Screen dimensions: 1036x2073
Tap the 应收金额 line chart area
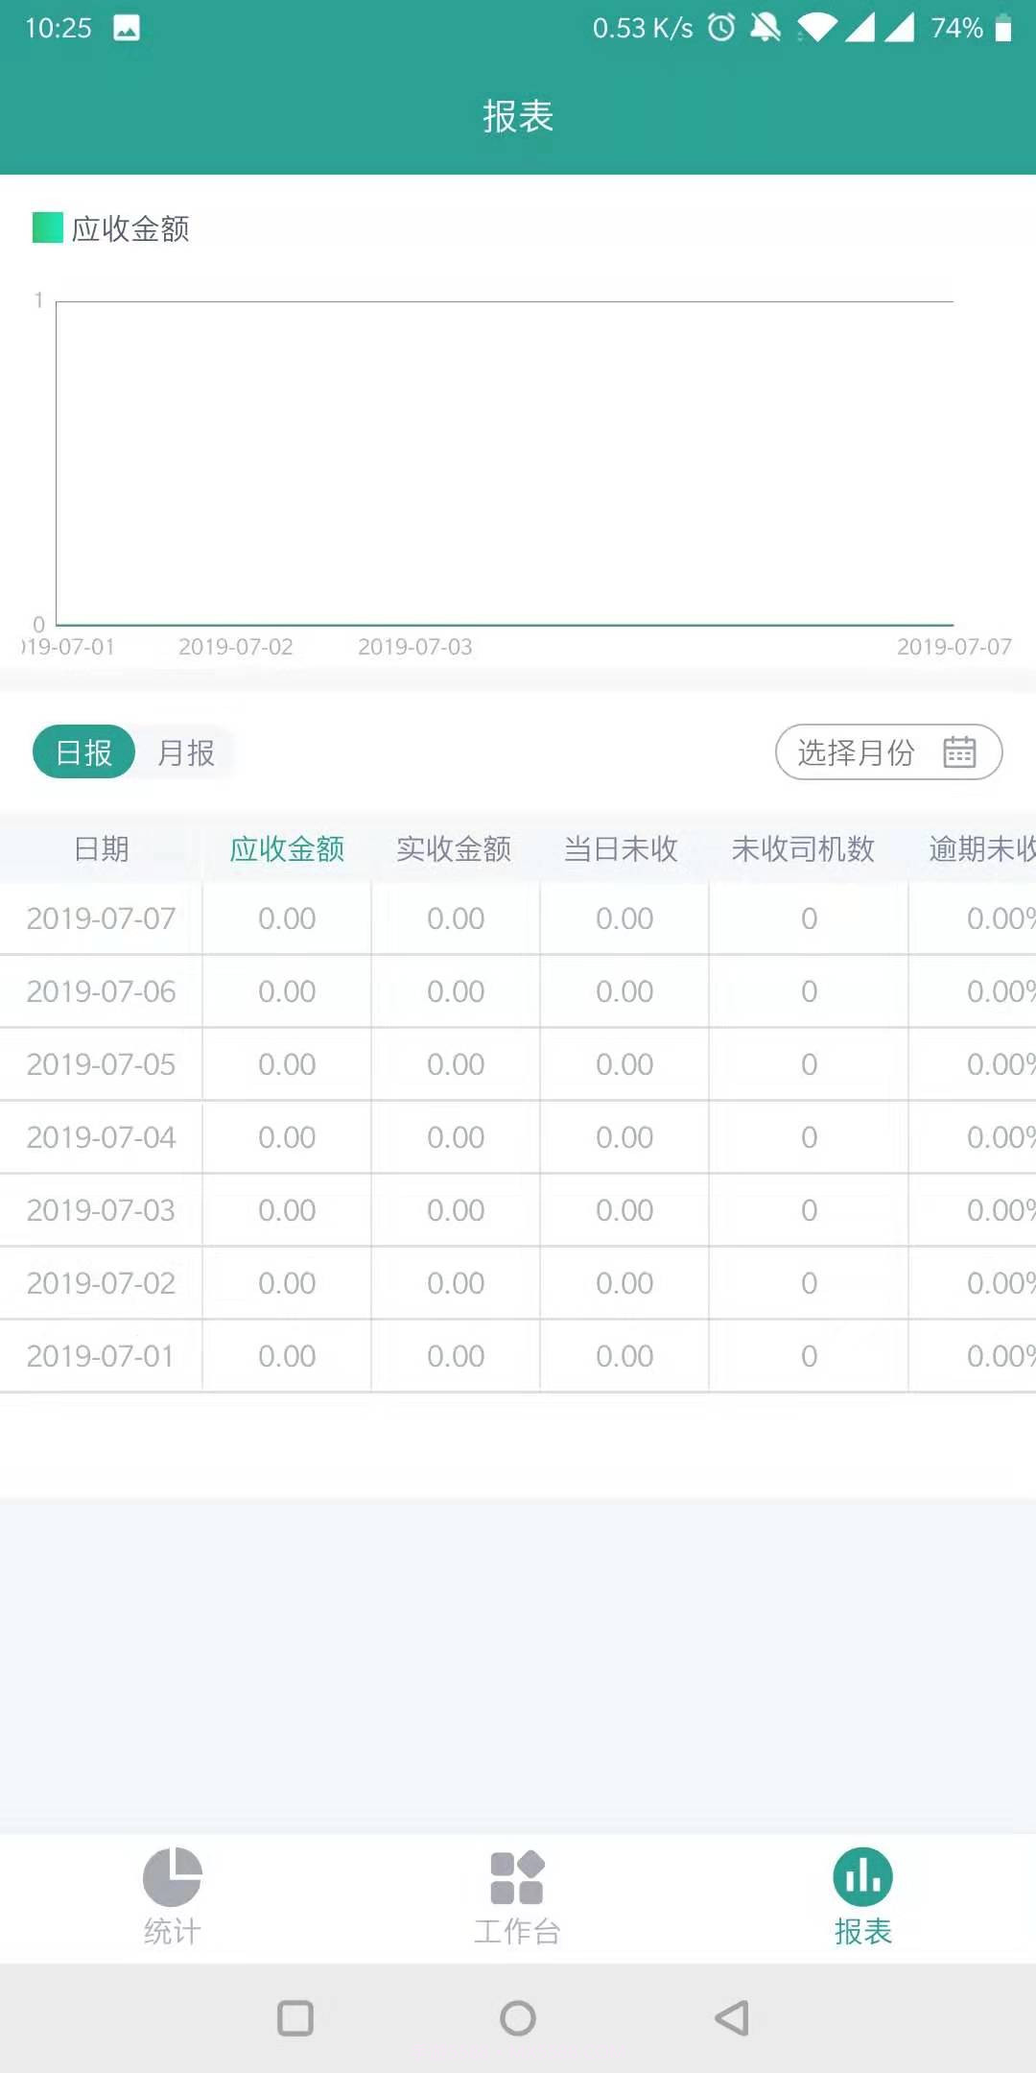(505, 464)
